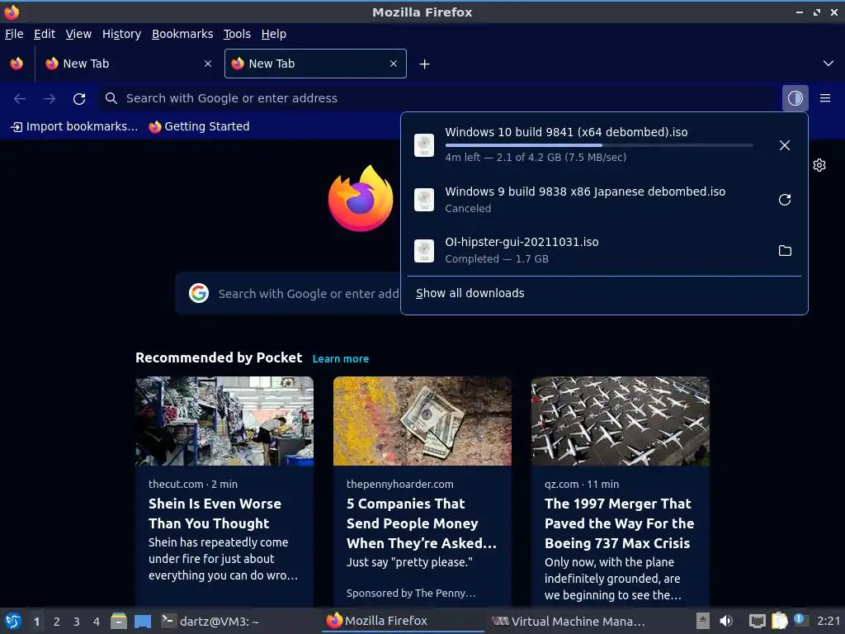
Task: Show OI-hipster-gui ISO in containing folder
Action: [x=785, y=250]
